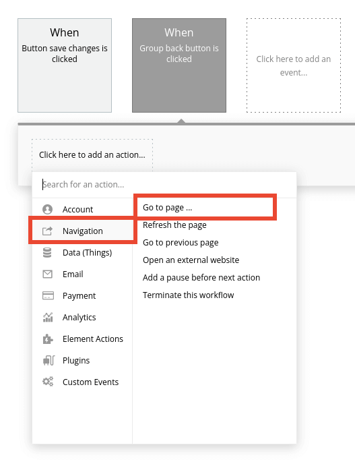Choose 'Add a pause before next action'
The image size is (355, 466).
[201, 278]
